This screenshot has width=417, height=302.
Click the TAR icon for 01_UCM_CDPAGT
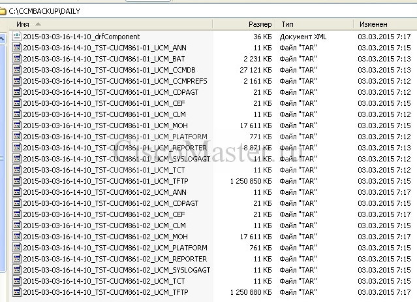click(x=17, y=92)
